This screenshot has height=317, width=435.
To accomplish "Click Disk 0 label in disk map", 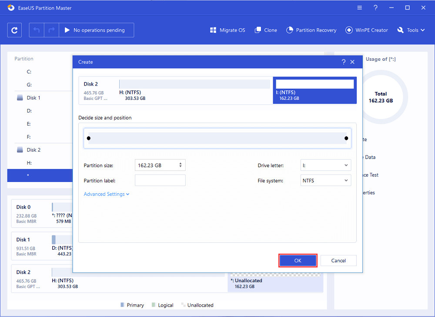I will click(23, 207).
